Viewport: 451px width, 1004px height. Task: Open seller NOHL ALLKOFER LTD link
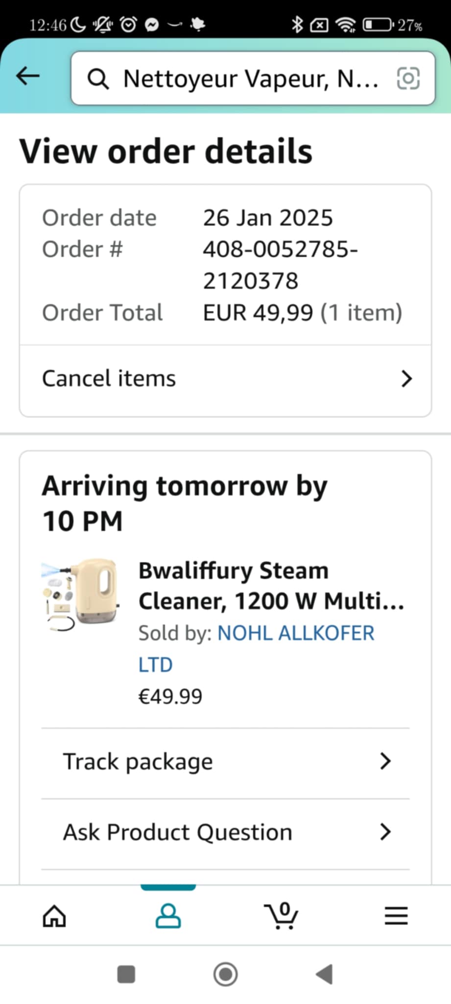pos(295,633)
